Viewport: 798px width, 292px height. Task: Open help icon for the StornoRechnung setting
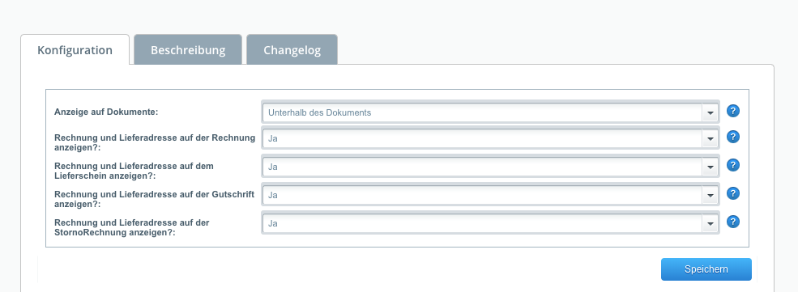point(733,222)
